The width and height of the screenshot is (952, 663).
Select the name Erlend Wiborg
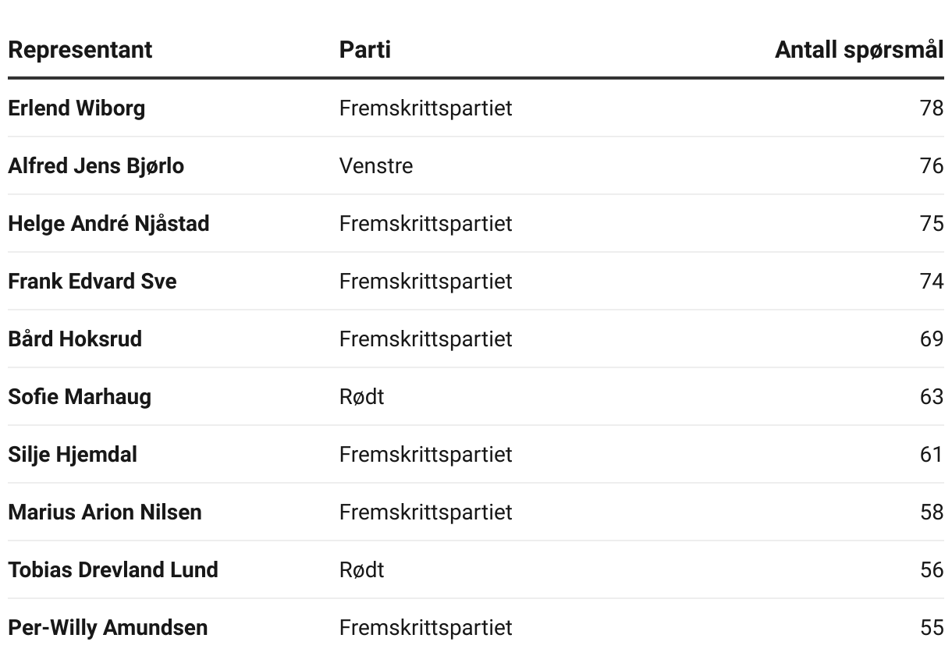[76, 108]
